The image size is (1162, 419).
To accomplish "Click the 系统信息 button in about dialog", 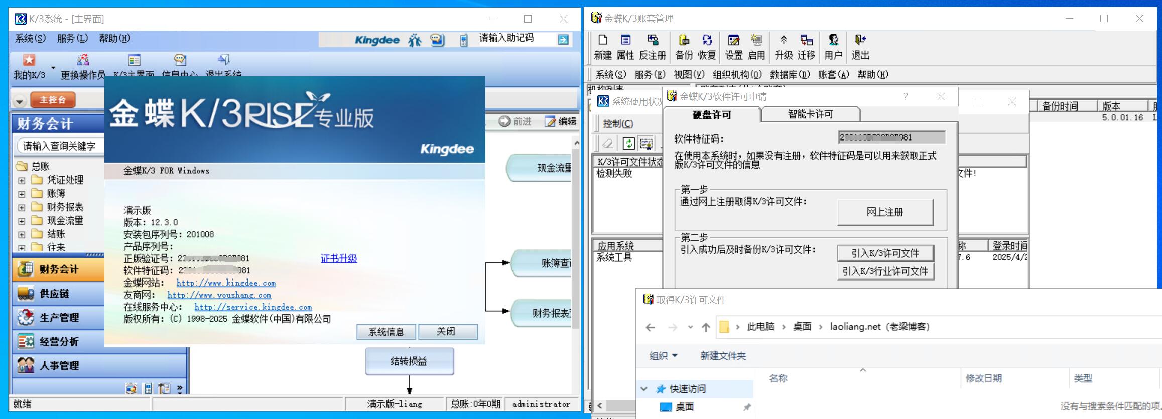I will click(x=386, y=332).
